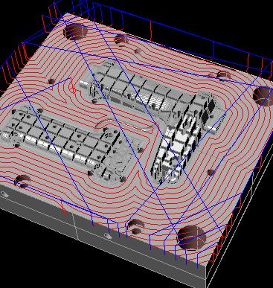
Task: Select the medium hole at the bottom center
Action: pos(135,227)
